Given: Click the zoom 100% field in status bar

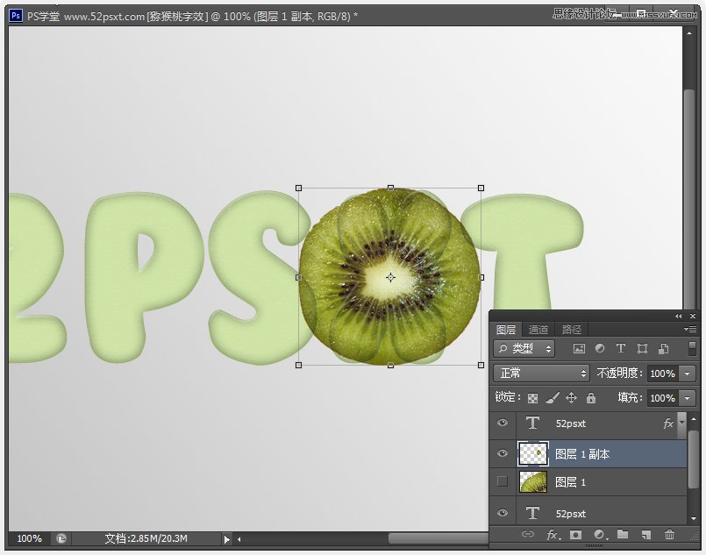Looking at the screenshot, I should click(x=29, y=539).
